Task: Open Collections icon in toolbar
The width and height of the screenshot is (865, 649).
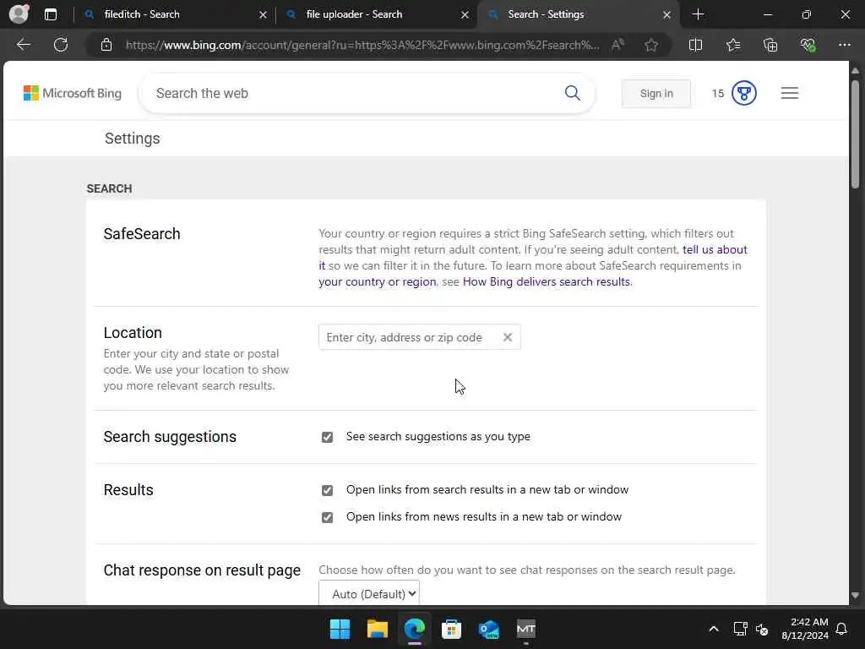Action: [770, 45]
